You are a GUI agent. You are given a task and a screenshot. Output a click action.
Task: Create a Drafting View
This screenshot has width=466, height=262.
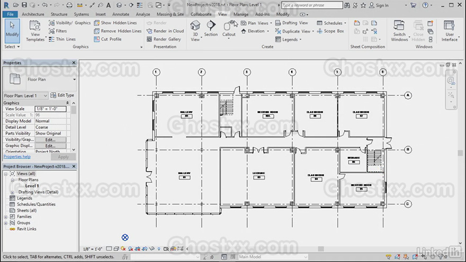tap(292, 23)
